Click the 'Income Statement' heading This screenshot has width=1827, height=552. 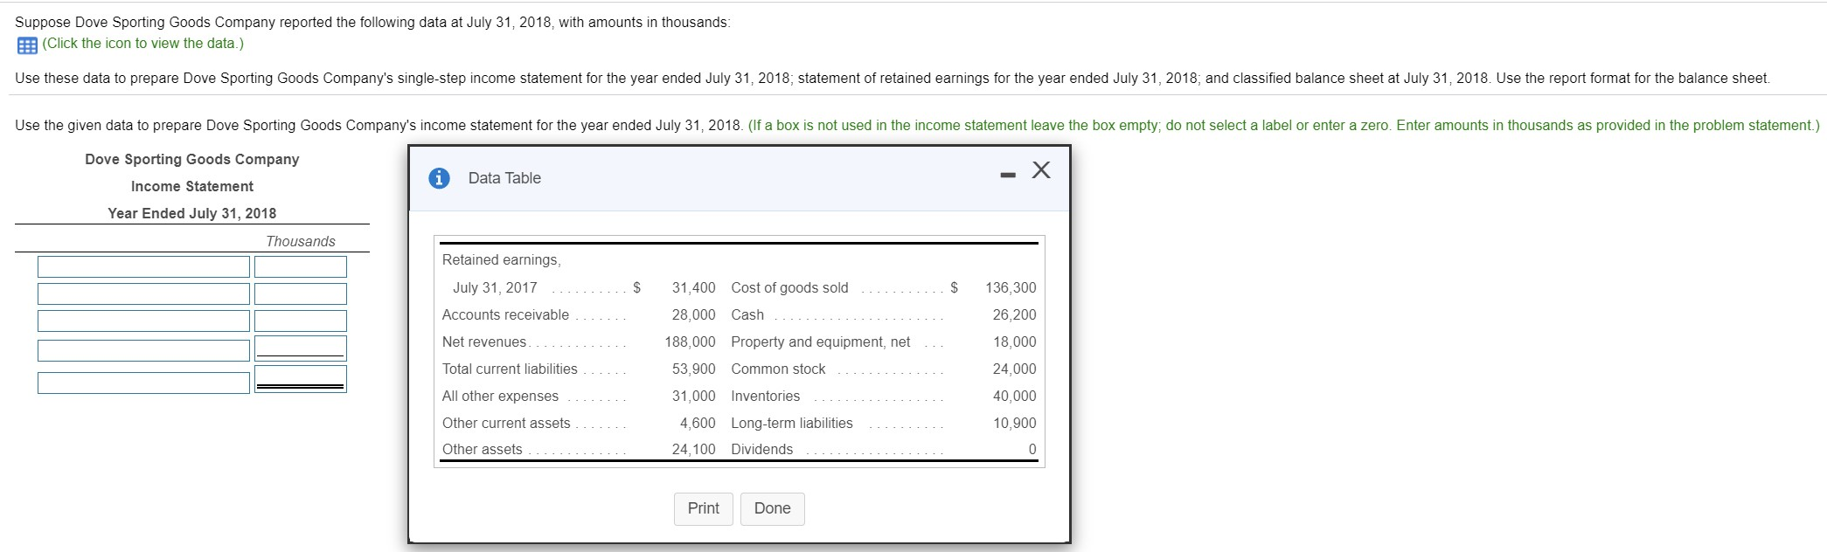192,186
